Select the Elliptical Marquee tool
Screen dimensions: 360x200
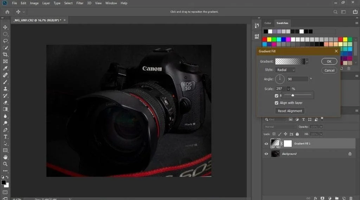pyautogui.click(x=5, y=34)
